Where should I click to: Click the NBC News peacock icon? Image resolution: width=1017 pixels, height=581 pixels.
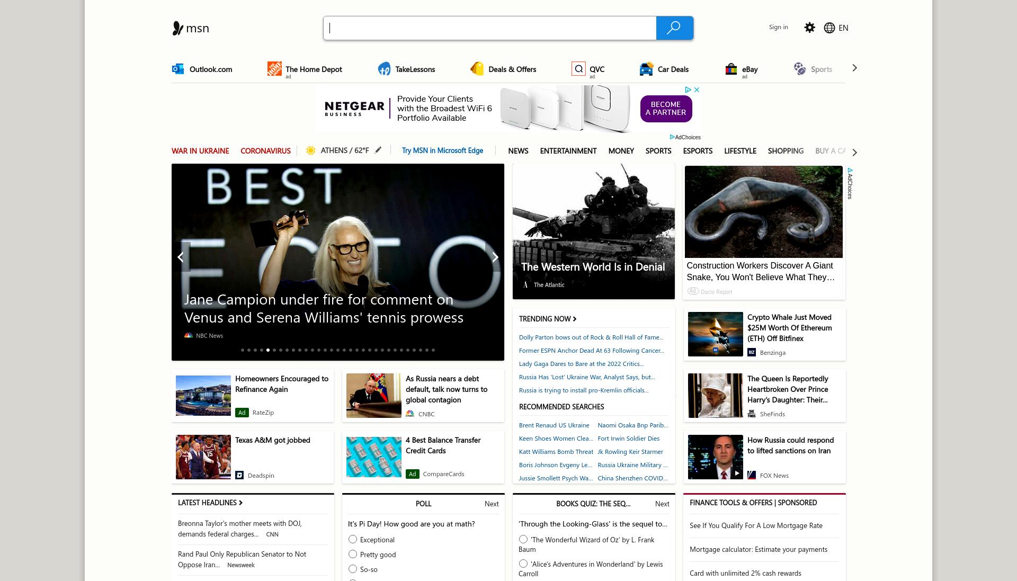click(x=189, y=335)
